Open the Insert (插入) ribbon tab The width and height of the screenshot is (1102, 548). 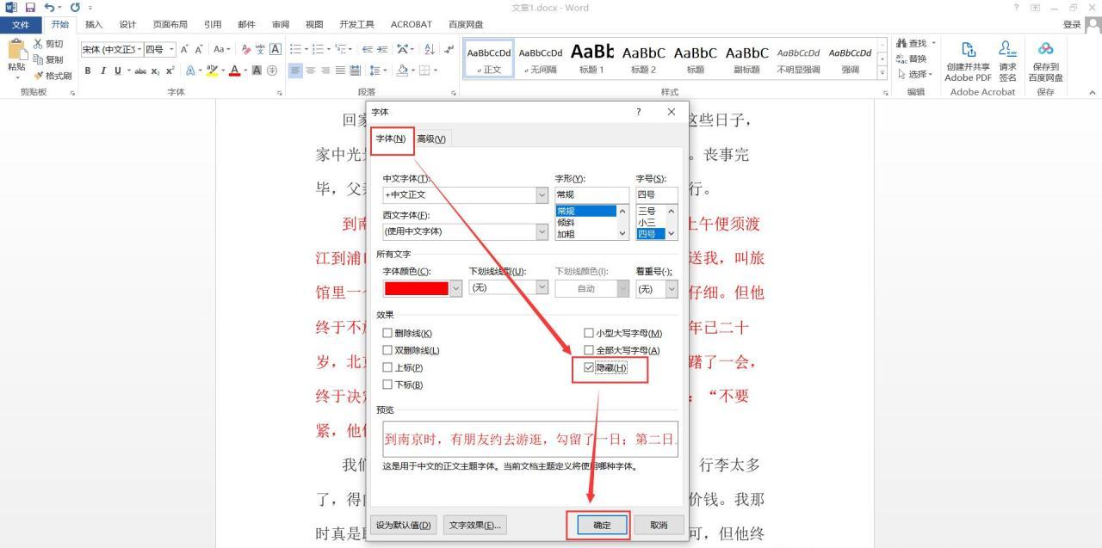(94, 24)
